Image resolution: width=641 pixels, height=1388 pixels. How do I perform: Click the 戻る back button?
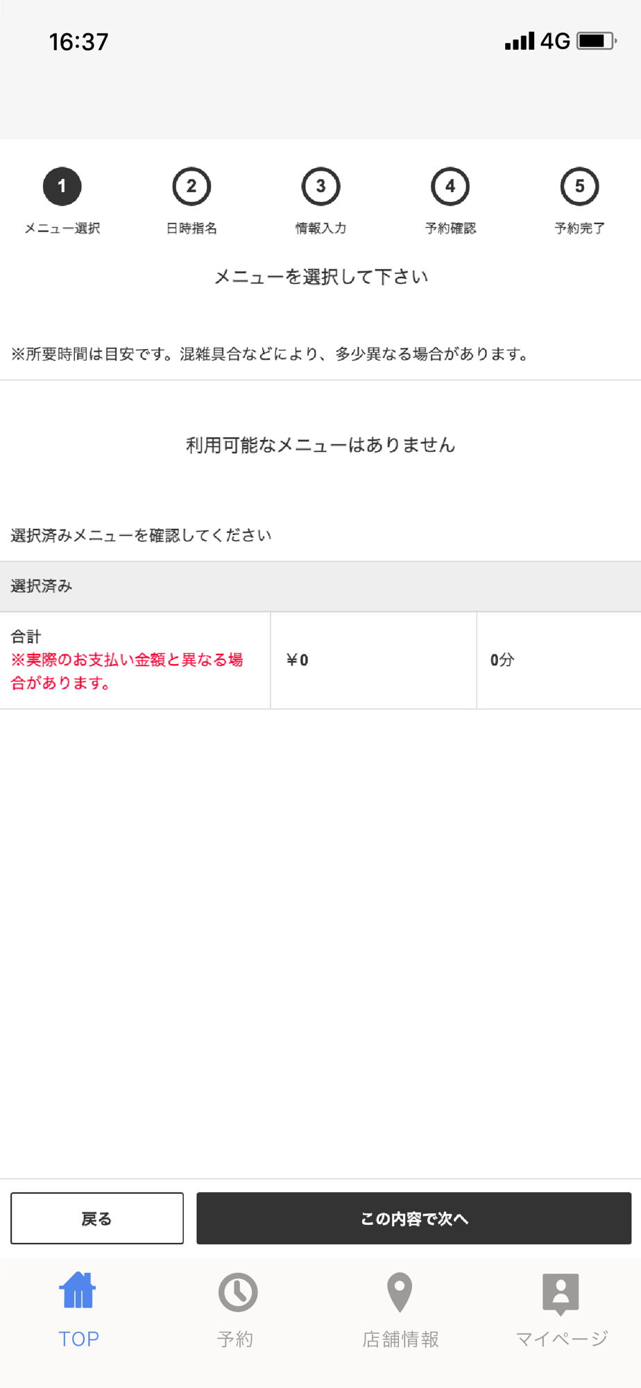(97, 1218)
